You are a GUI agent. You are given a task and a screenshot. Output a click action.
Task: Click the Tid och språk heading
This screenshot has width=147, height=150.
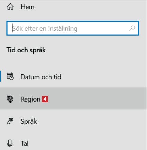point(26,50)
